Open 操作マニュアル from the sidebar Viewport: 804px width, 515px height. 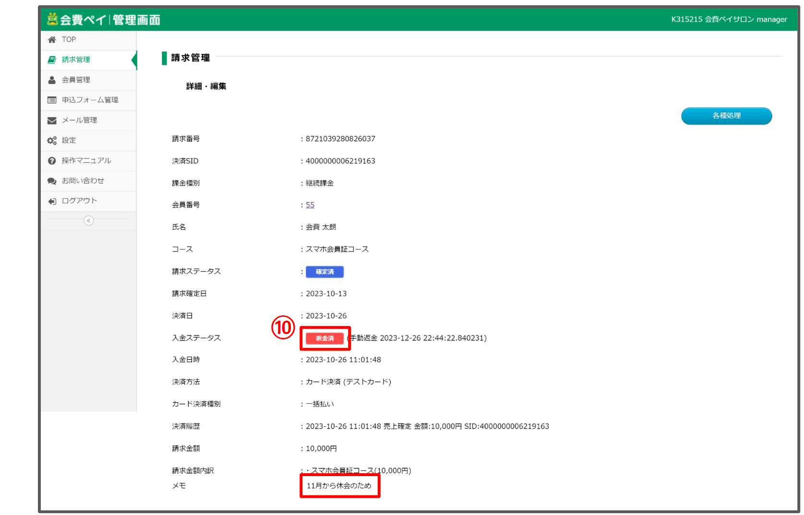click(86, 161)
